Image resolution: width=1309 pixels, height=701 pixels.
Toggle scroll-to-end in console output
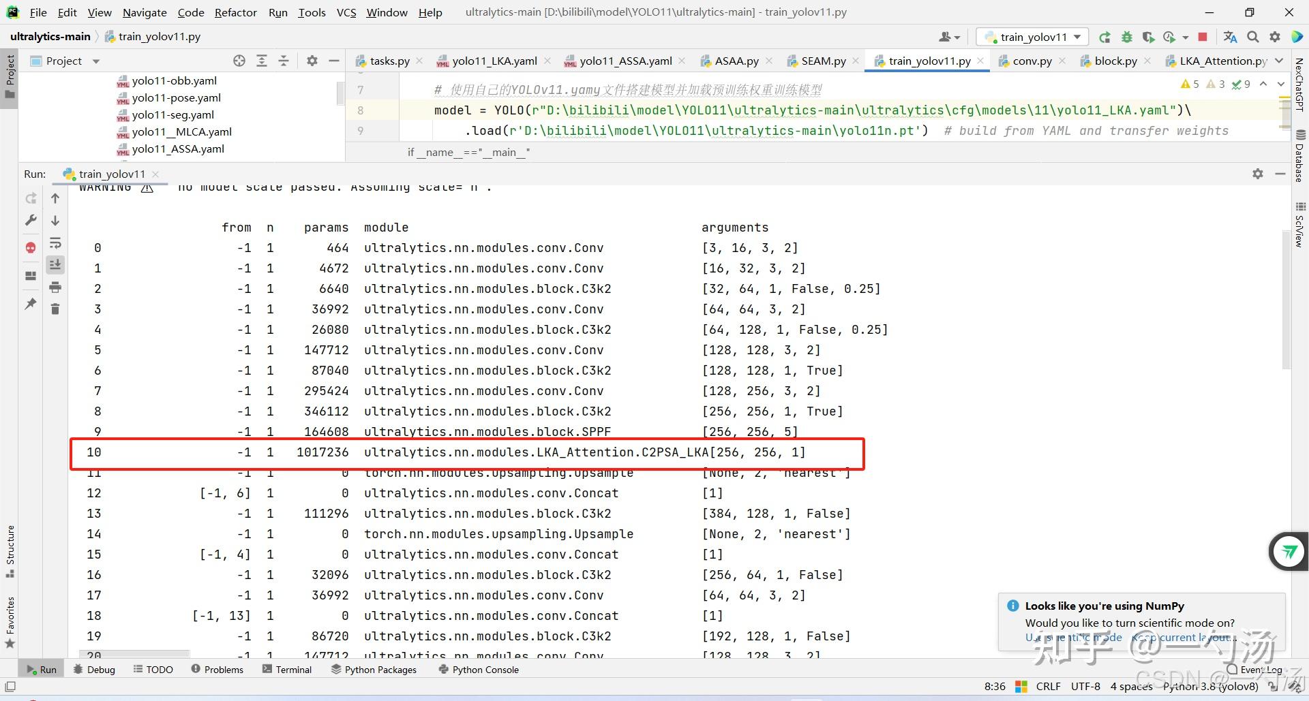coord(55,264)
